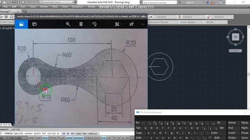Viewport: 250px width, 140px height.
Task: Click the binoculars search icon
Action: [179, 3]
